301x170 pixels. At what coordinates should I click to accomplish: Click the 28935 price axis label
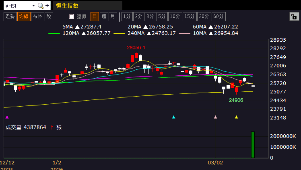click(x=278, y=40)
